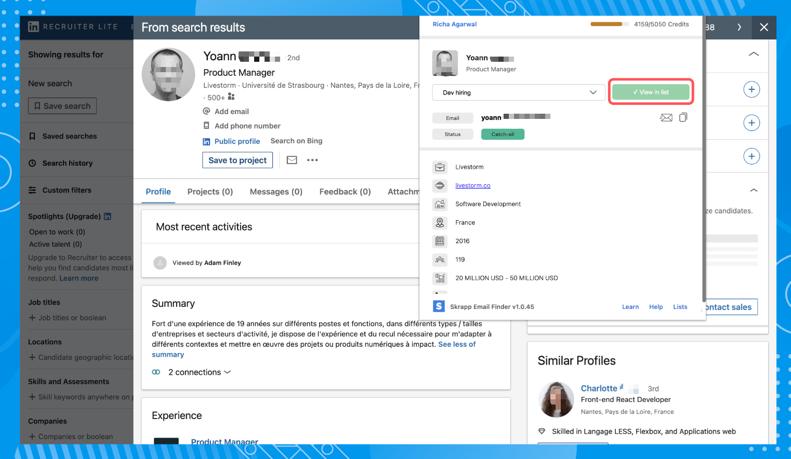Click the Skrapp S logo icon
Viewport: 791px width, 459px height.
pos(439,306)
